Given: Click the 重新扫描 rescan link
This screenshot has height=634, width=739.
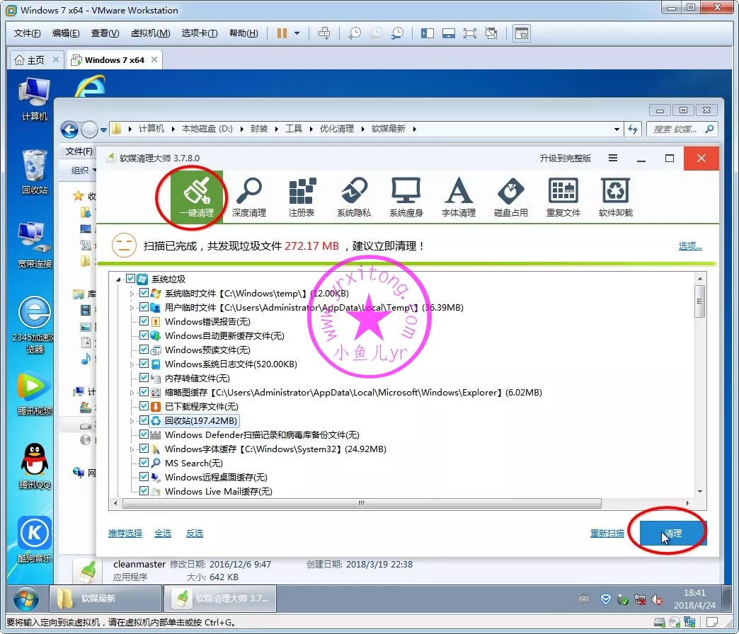Looking at the screenshot, I should point(607,534).
